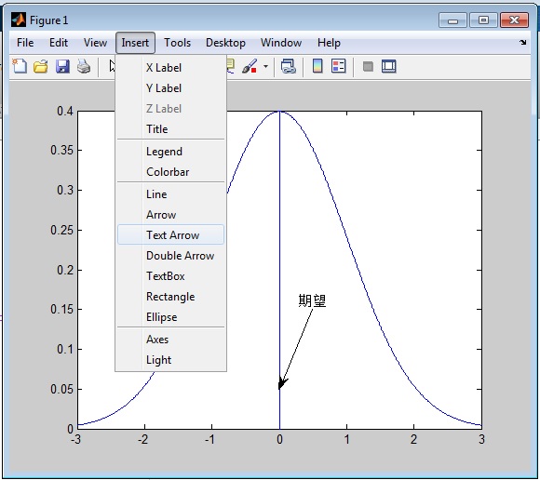Click the Insert Colorbar toolbar icon
Viewport: 540px width, 480px height.
[317, 66]
